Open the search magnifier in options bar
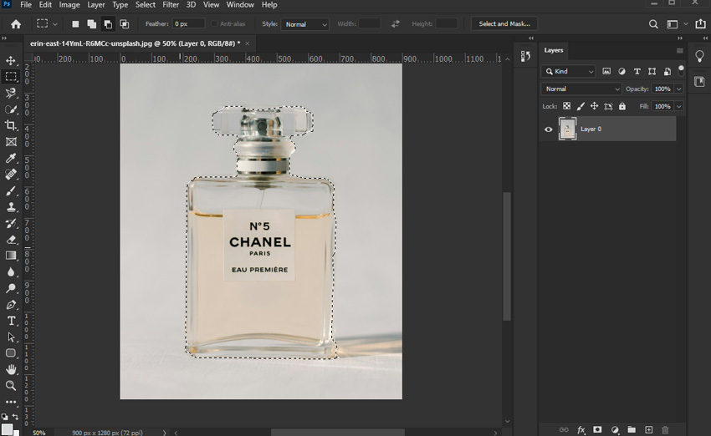 click(x=653, y=24)
